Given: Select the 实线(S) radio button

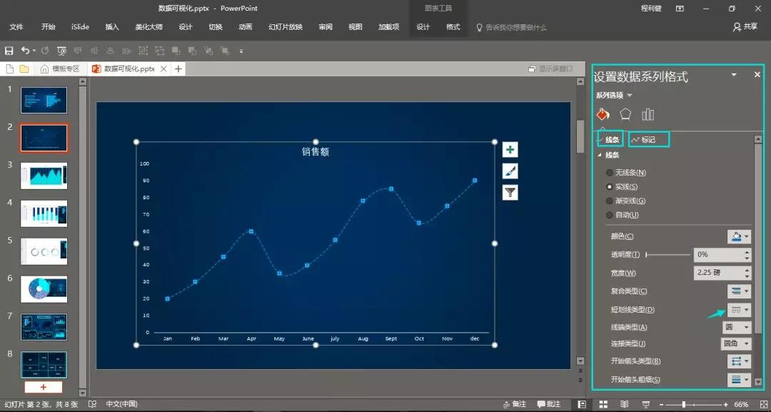Looking at the screenshot, I should point(610,187).
